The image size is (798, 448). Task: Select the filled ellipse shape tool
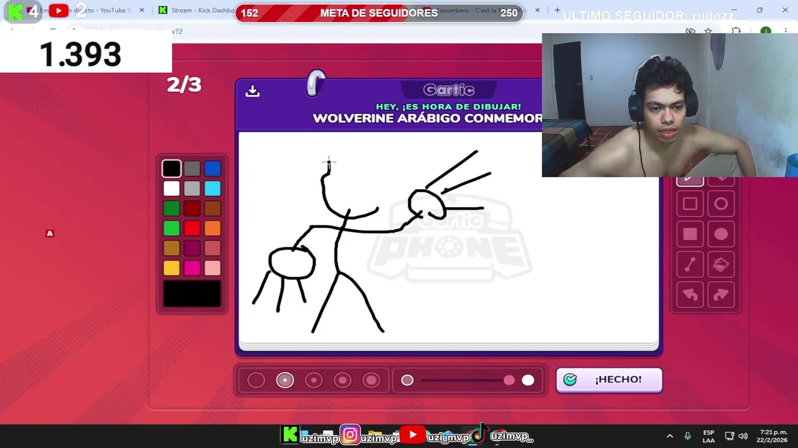pos(721,234)
